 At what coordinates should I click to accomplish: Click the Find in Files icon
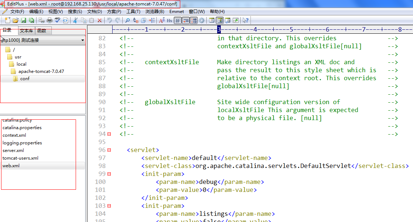[x=144, y=20]
